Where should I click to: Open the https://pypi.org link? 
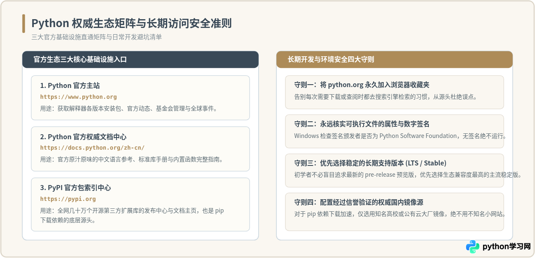(x=68, y=199)
